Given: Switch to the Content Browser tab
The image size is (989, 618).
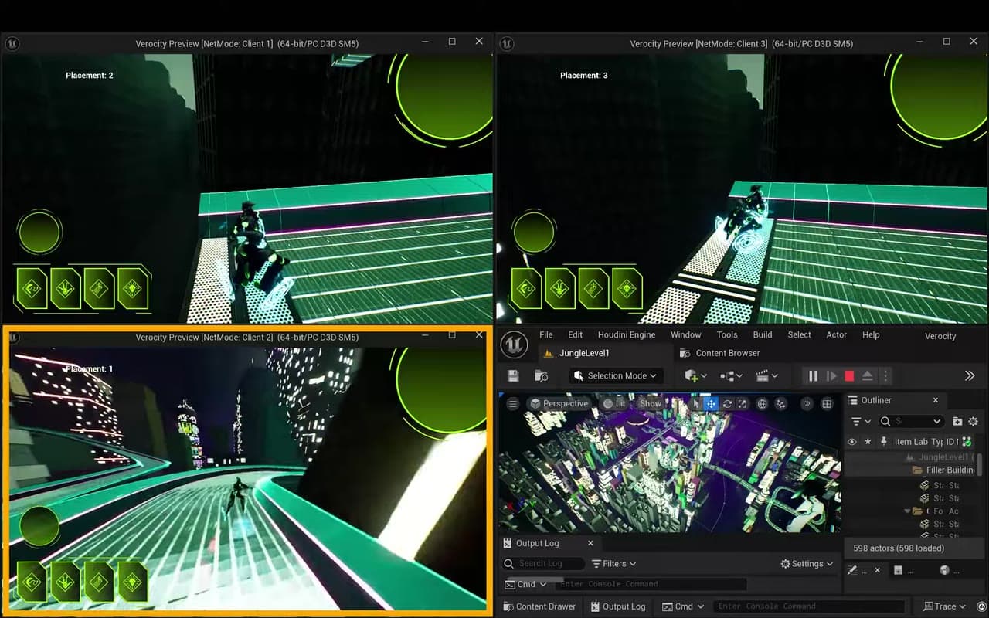Looking at the screenshot, I should 719,353.
